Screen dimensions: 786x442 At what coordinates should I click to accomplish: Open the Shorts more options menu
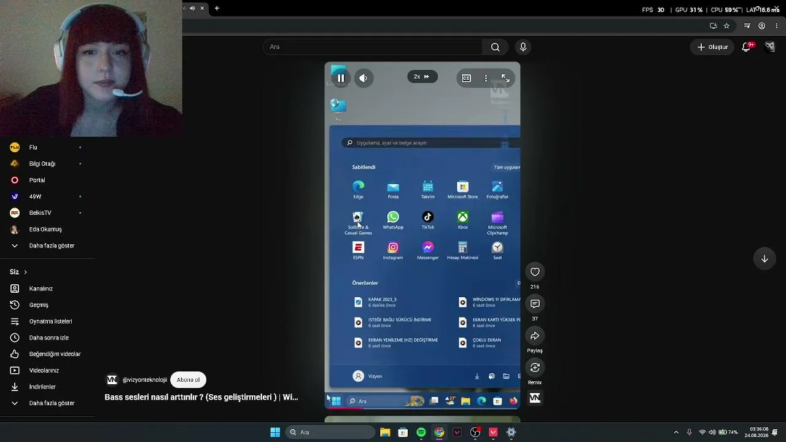pyautogui.click(x=486, y=78)
